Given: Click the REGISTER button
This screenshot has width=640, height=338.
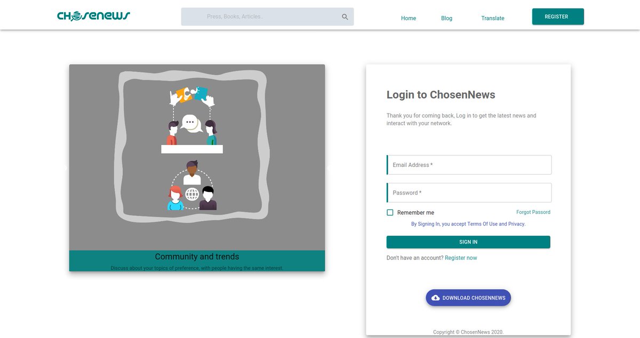Looking at the screenshot, I should pos(558,17).
